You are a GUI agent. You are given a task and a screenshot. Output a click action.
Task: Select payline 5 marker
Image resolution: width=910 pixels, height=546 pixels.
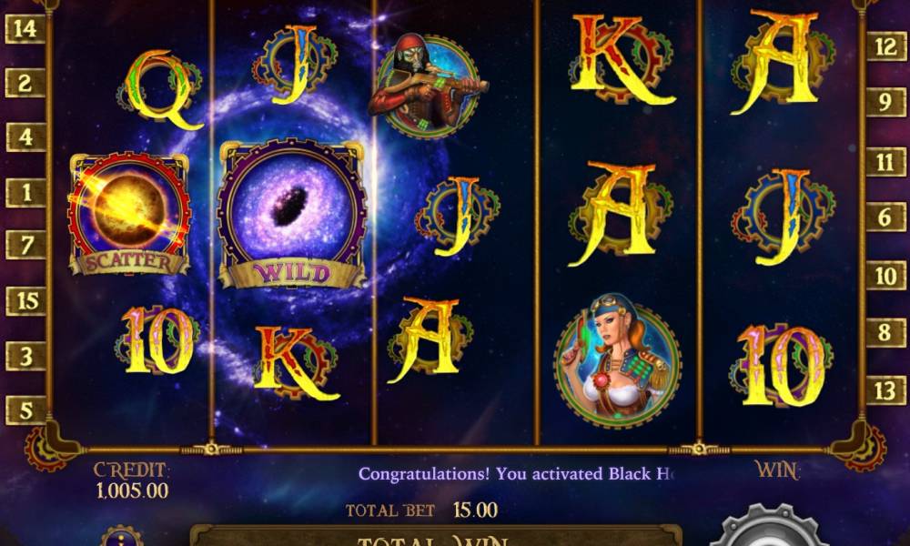point(25,410)
